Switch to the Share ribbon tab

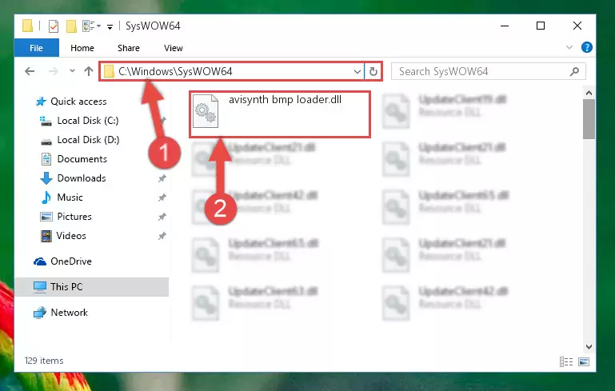(129, 48)
